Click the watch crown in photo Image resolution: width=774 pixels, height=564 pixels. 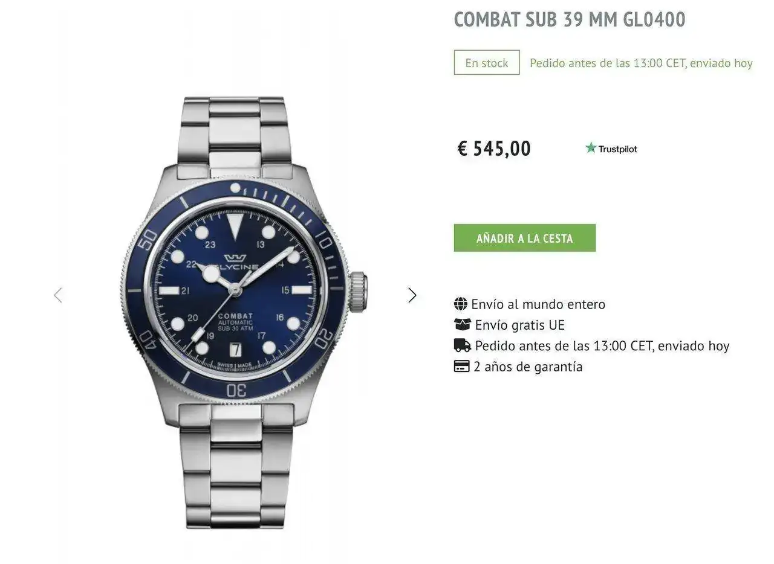358,292
